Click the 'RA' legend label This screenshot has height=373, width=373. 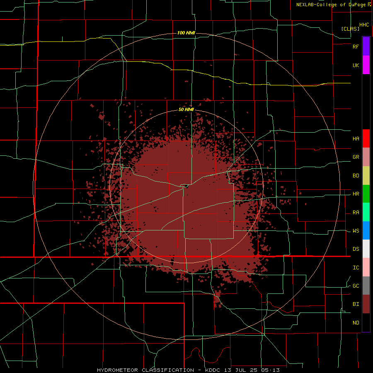click(356, 213)
